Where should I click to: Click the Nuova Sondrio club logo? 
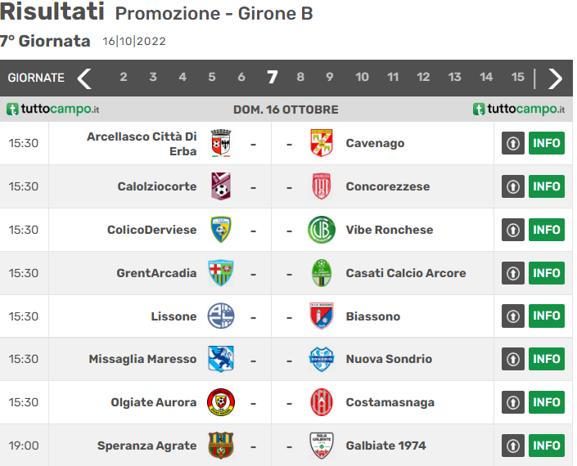(321, 359)
